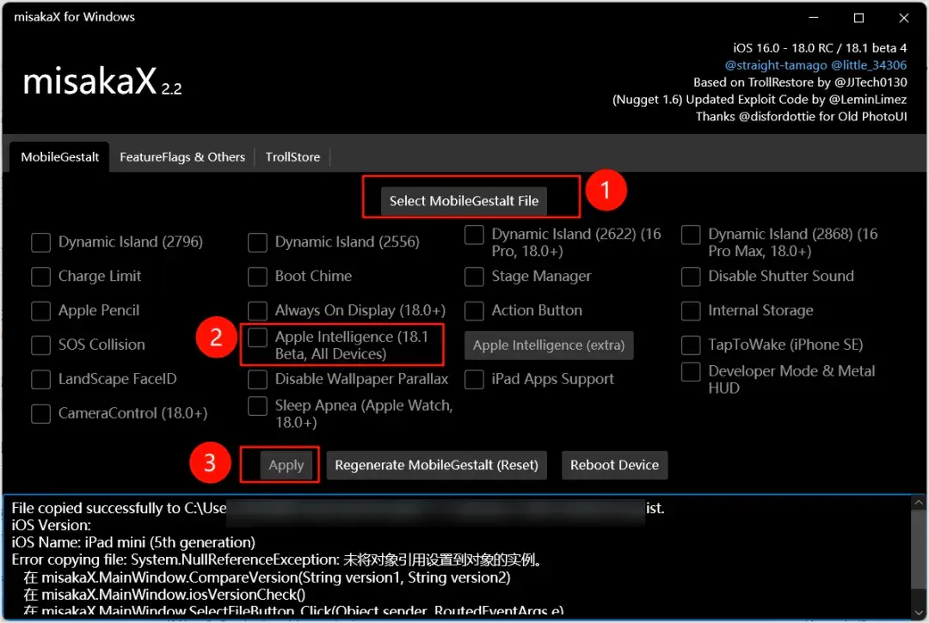Viewport: 929px width, 623px height.
Task: Check TapToWake (iPhone SE)
Action: pos(691,345)
